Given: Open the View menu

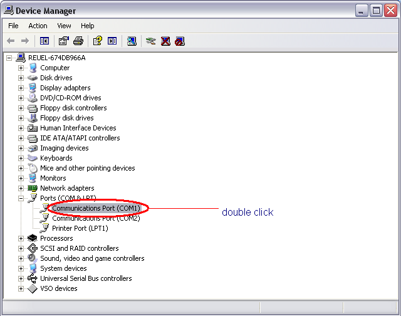Looking at the screenshot, I should point(64,26).
